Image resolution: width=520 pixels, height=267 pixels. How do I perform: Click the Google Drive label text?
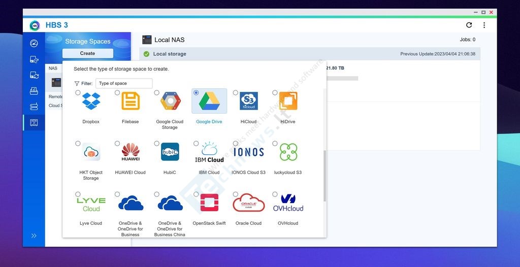209,122
